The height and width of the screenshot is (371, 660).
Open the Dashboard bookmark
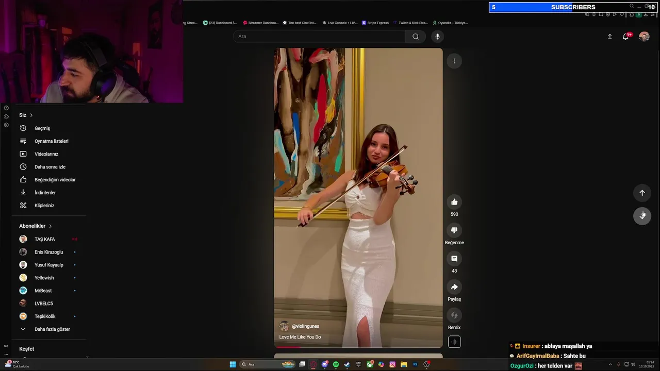tap(220, 23)
